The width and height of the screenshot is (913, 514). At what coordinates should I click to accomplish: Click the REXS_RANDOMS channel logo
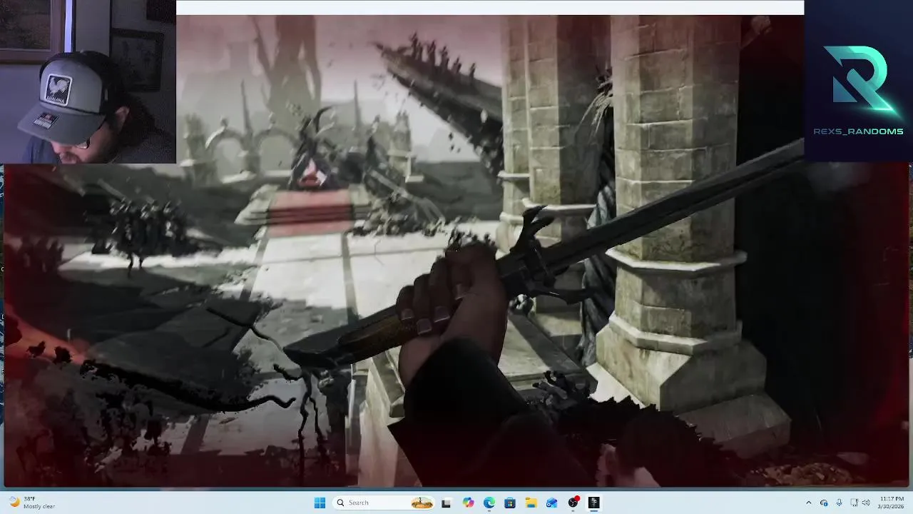pyautogui.click(x=858, y=89)
